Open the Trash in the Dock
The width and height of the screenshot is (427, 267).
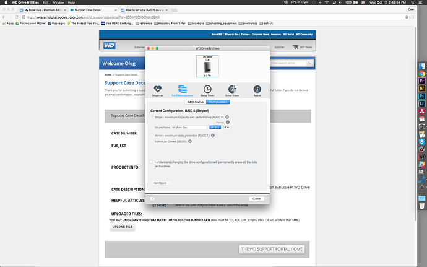(x=422, y=206)
